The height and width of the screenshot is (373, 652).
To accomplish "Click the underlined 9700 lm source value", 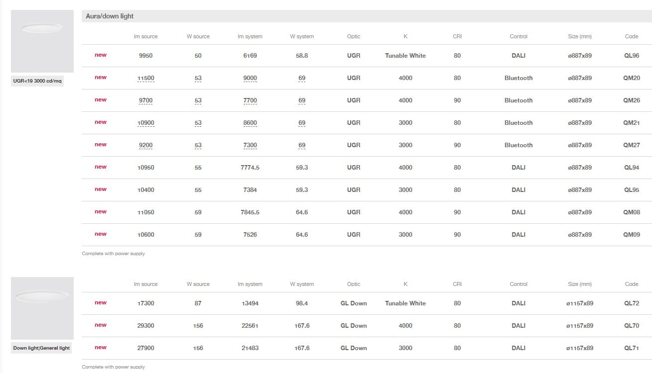I will 145,100.
